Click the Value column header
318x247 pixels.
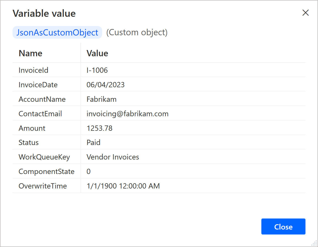coord(97,53)
